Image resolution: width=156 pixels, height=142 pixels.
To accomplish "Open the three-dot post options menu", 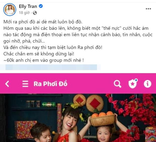I will [148, 9].
